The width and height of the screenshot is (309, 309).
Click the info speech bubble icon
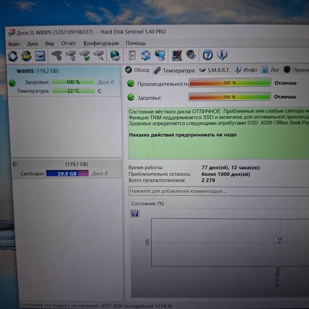click(222, 55)
